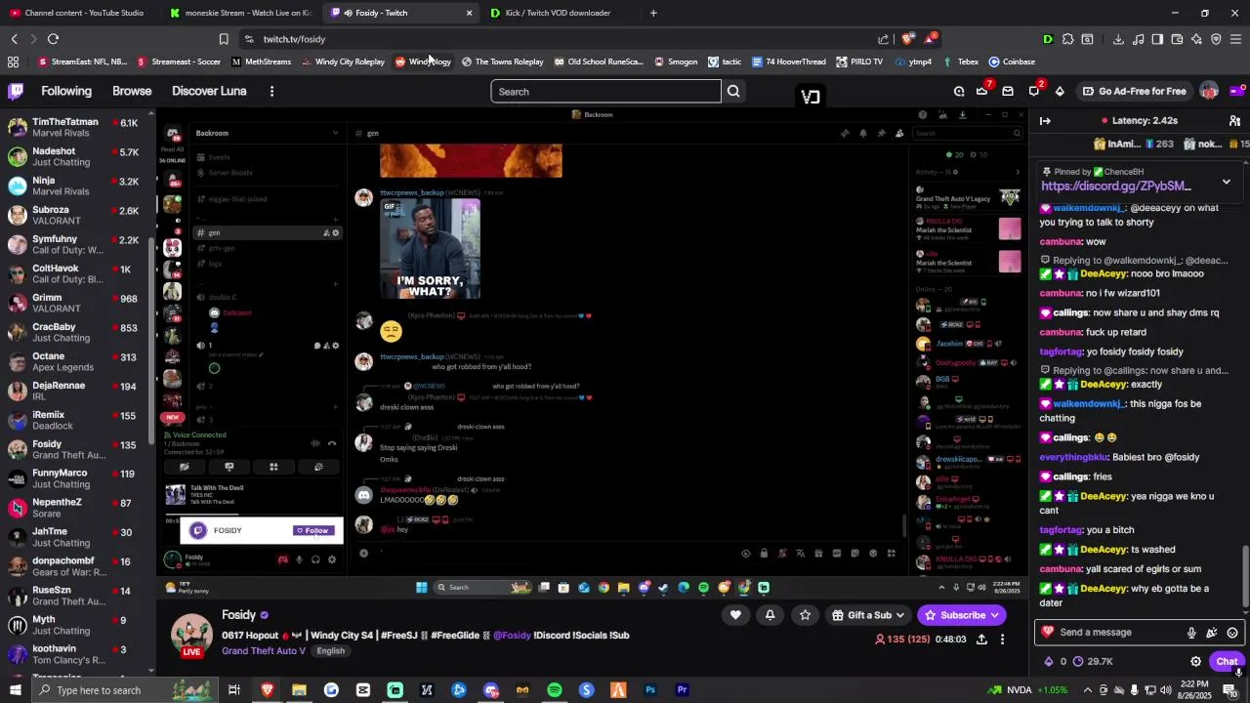This screenshot has height=703, width=1250.
Task: Switch to the moneskie Stream Kick tab
Action: 239,13
